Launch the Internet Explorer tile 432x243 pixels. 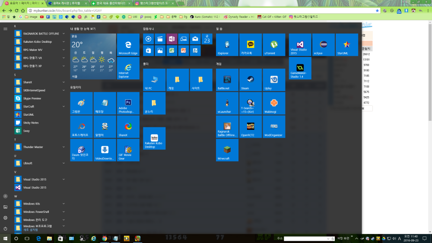click(128, 68)
